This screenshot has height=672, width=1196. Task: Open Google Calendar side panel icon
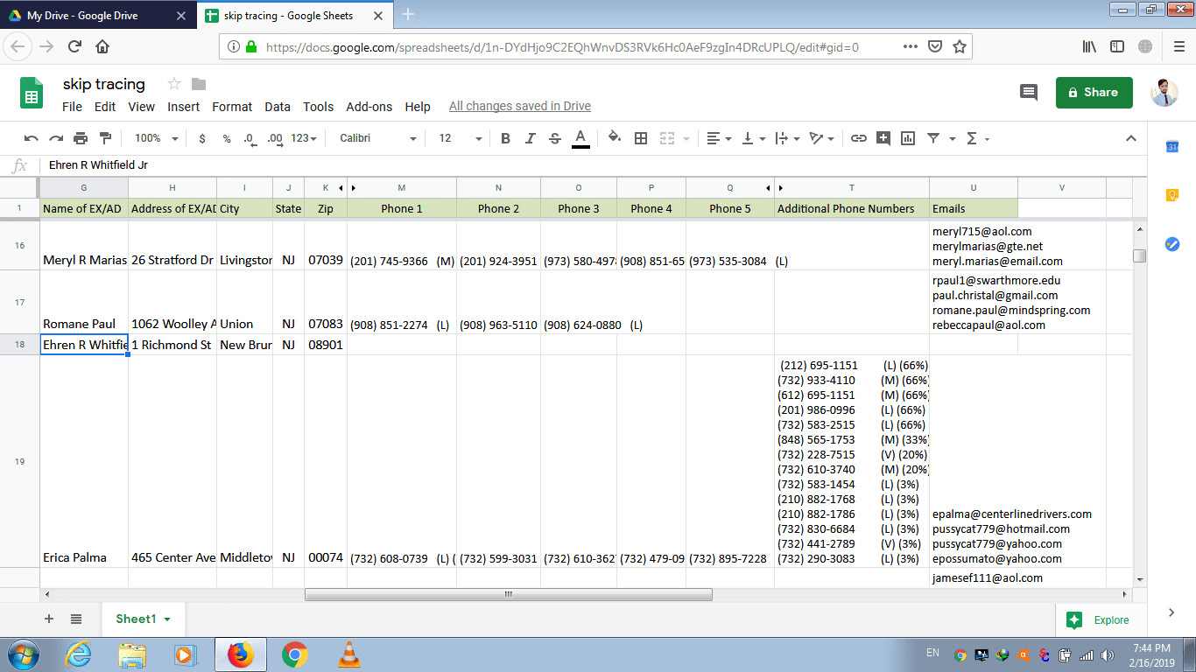(1172, 147)
